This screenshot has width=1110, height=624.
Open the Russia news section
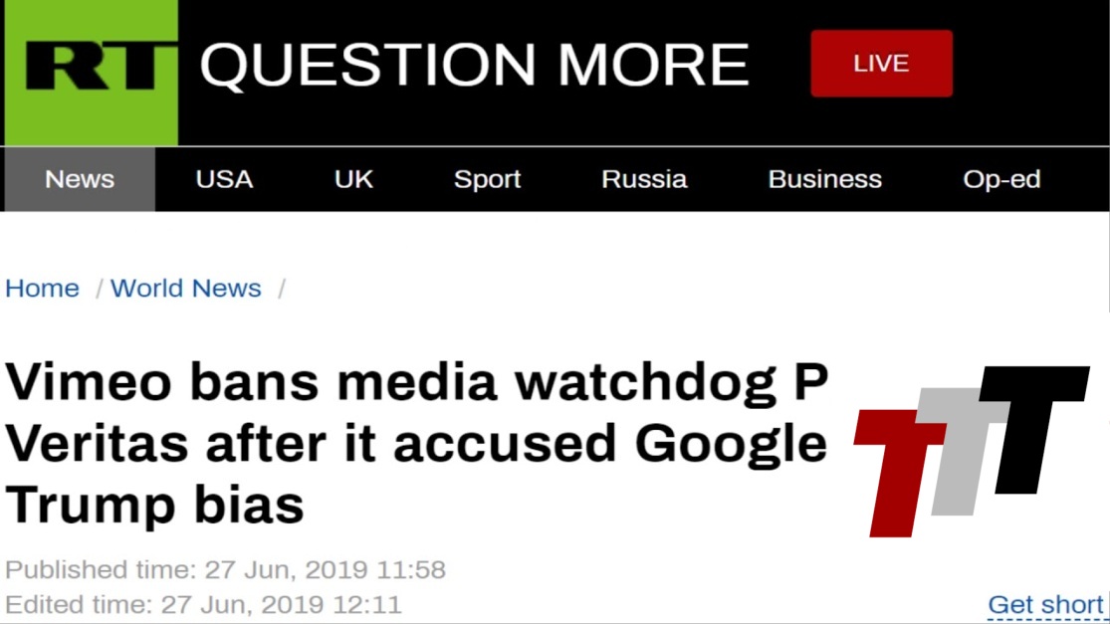point(644,179)
